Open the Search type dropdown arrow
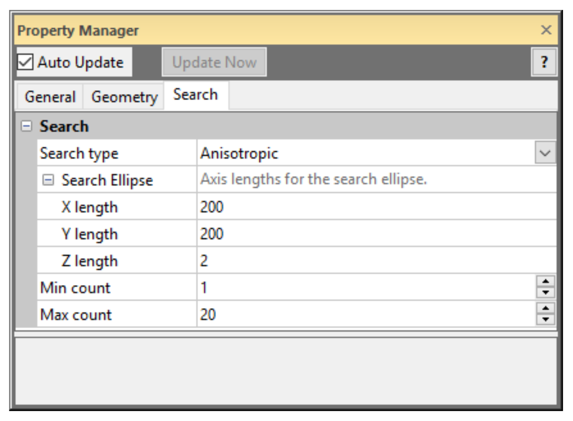This screenshot has width=573, height=421. point(545,153)
